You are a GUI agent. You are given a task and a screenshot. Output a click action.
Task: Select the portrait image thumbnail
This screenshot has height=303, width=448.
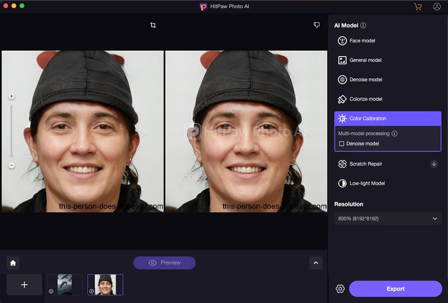click(x=105, y=285)
